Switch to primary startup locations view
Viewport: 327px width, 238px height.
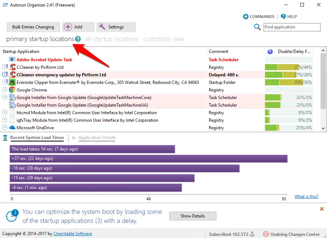point(40,39)
